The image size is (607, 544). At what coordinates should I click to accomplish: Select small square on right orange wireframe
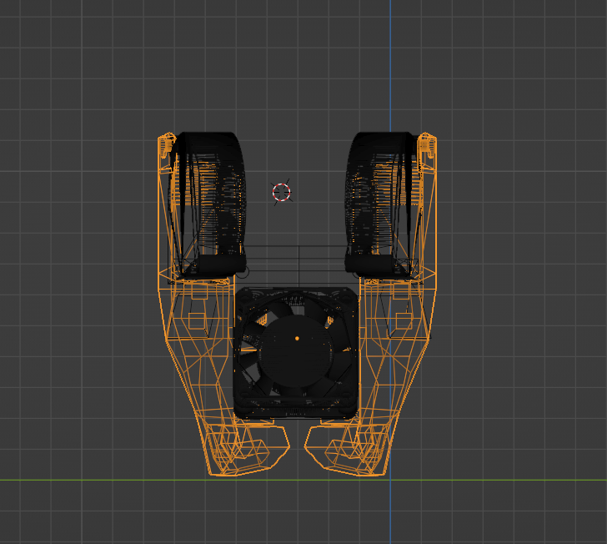tap(404, 321)
